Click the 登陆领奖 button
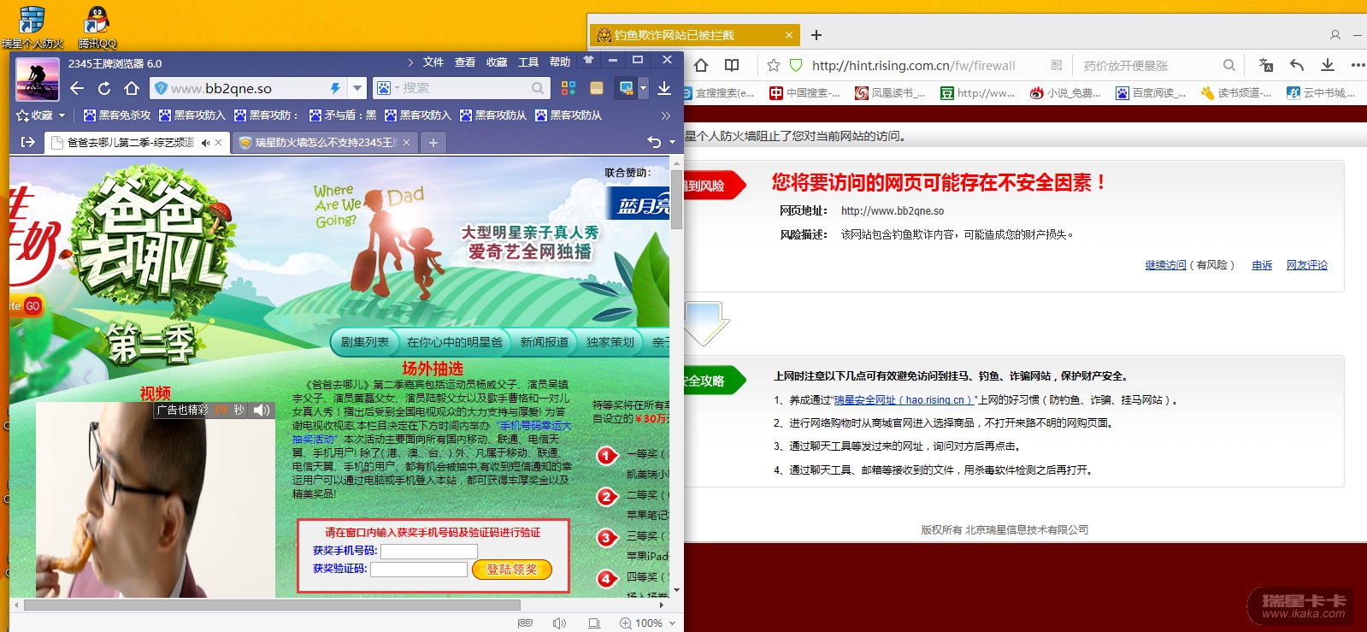1367x632 pixels. tap(512, 570)
